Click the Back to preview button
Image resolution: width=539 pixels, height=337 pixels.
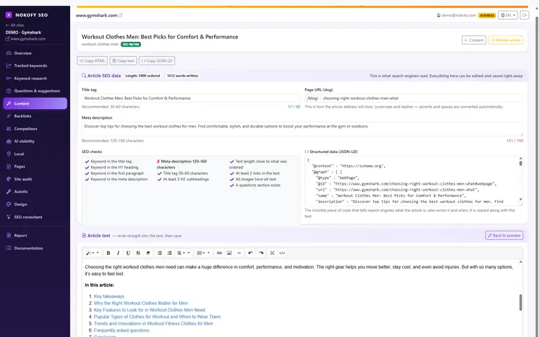pos(504,235)
